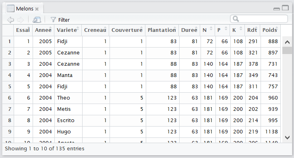Click Annee 2004 in row 6
Image resolution: width=294 pixels, height=158 pixels.
pyautogui.click(x=46, y=98)
